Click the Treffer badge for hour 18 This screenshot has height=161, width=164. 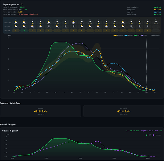tap(123, 31)
